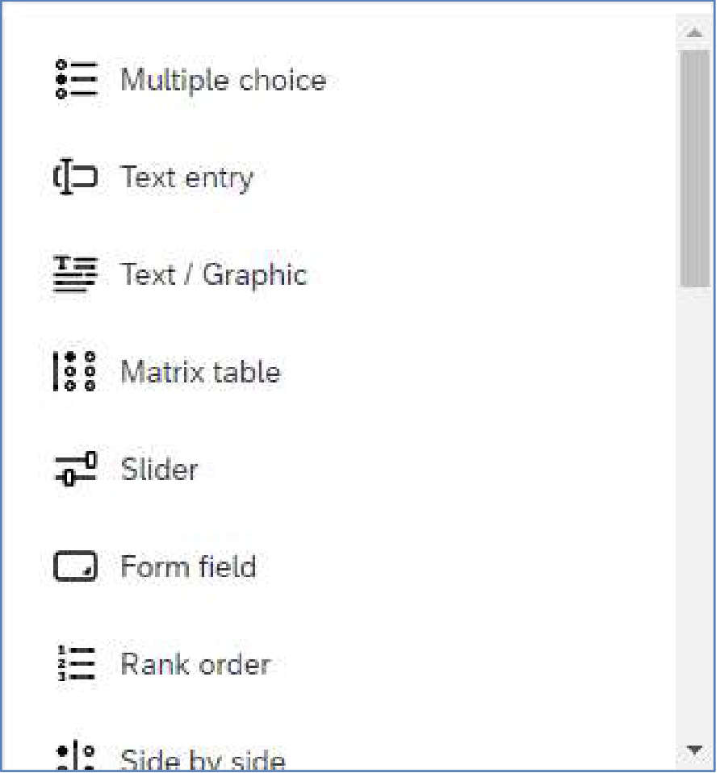Viewport: 720px width, 773px height.
Task: Choose the Rank order option
Action: [x=196, y=663]
